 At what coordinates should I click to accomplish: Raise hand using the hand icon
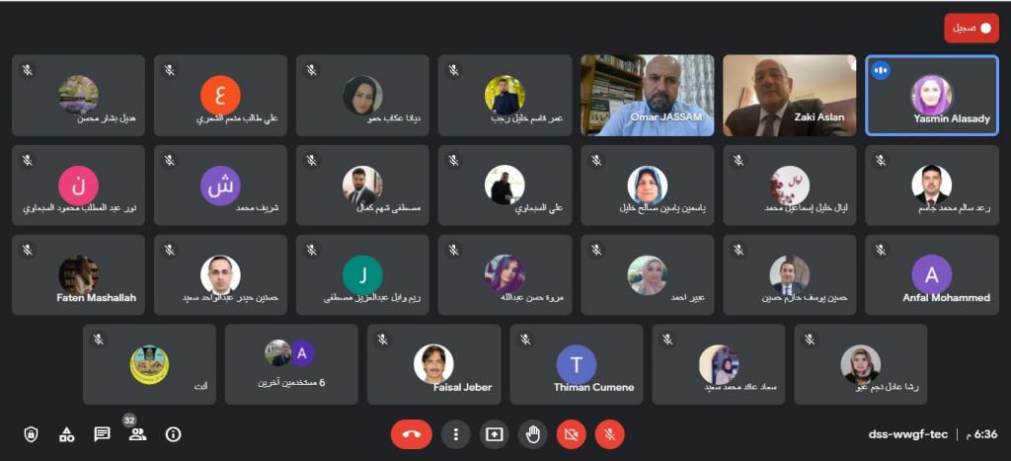[532, 435]
